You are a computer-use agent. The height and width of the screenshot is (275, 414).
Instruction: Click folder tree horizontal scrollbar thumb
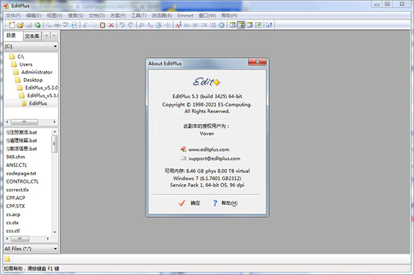(24, 122)
